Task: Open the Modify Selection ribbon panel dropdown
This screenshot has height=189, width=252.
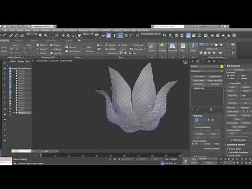Action: [15, 57]
